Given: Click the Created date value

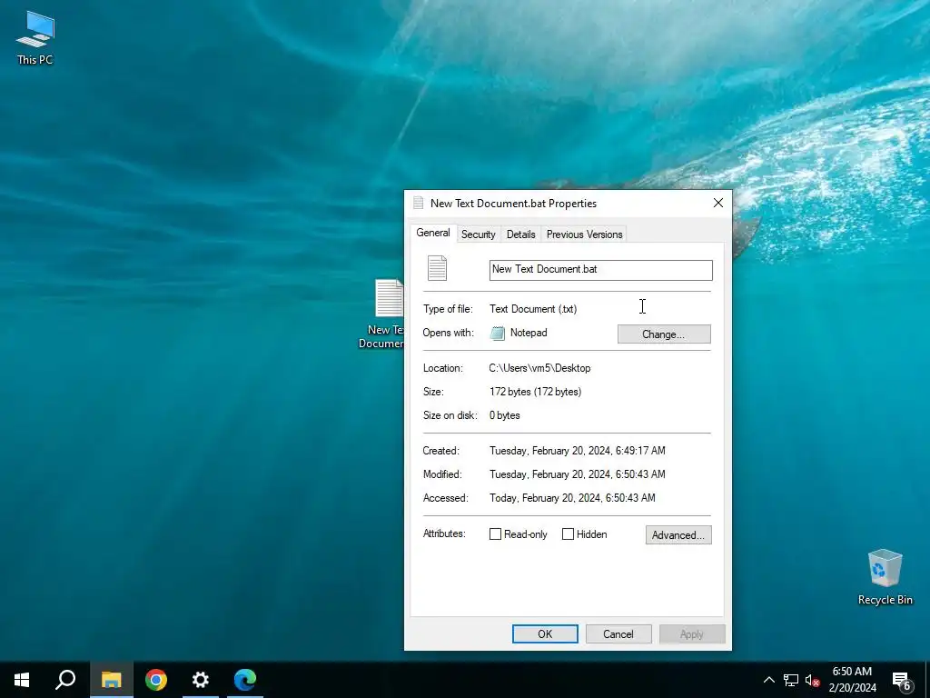Looking at the screenshot, I should click(x=577, y=451).
